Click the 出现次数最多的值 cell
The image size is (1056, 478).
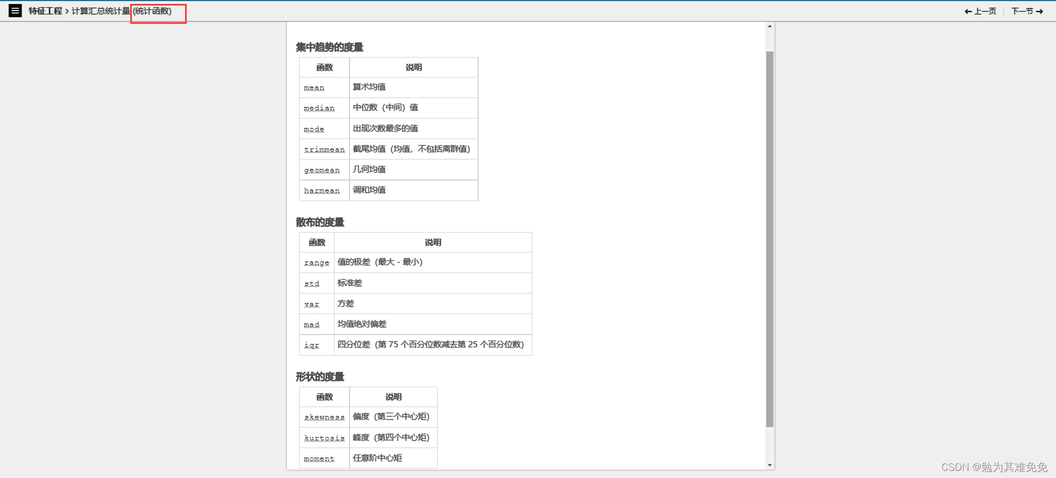tap(414, 129)
